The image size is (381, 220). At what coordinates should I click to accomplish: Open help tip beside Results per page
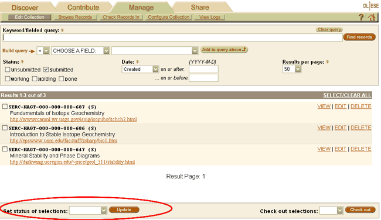(x=327, y=62)
